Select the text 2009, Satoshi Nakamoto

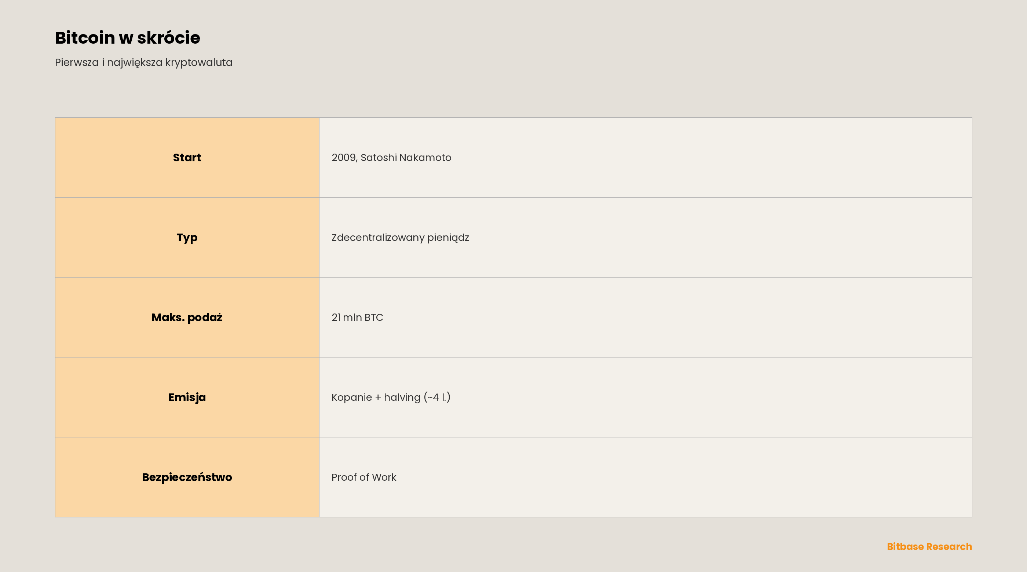[391, 157]
